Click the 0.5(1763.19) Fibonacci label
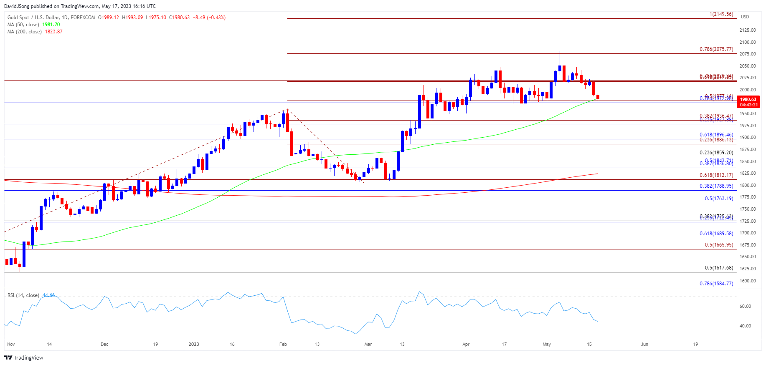 pos(718,199)
